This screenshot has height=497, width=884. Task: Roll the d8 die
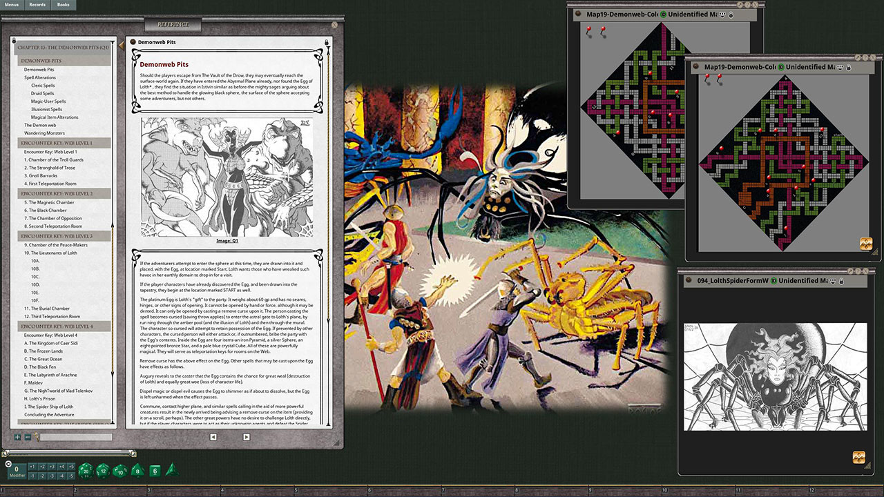click(137, 471)
